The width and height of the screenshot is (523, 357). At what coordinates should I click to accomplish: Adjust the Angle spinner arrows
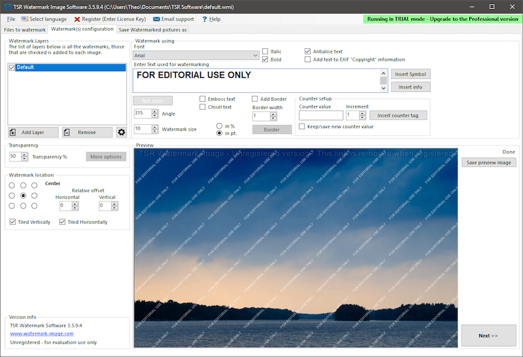155,113
